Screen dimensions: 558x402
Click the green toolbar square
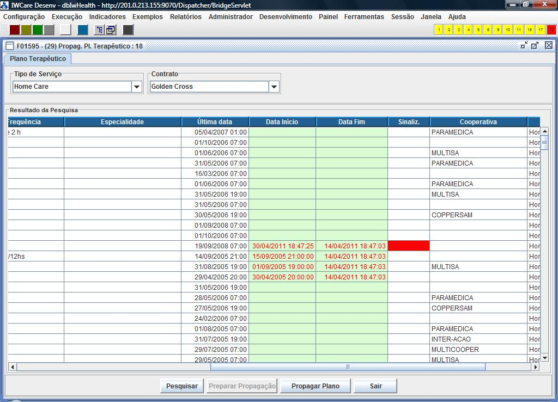point(37,30)
